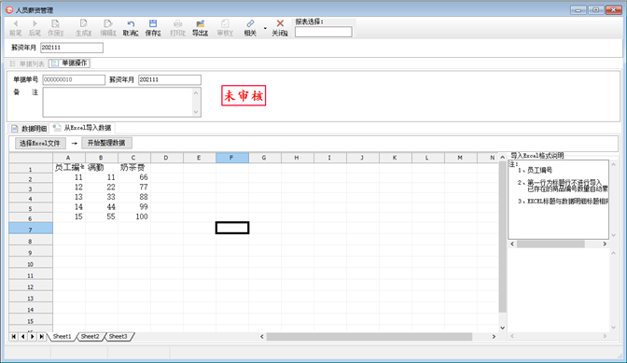627x363 pixels.
Task: Open the 从Excel导入数据 tab
Action: click(82, 128)
